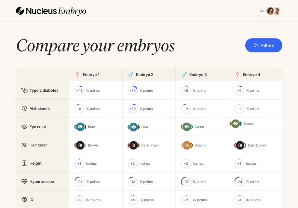
Task: Click Embryo 2 blue eye color swatch
Action: (x=133, y=127)
